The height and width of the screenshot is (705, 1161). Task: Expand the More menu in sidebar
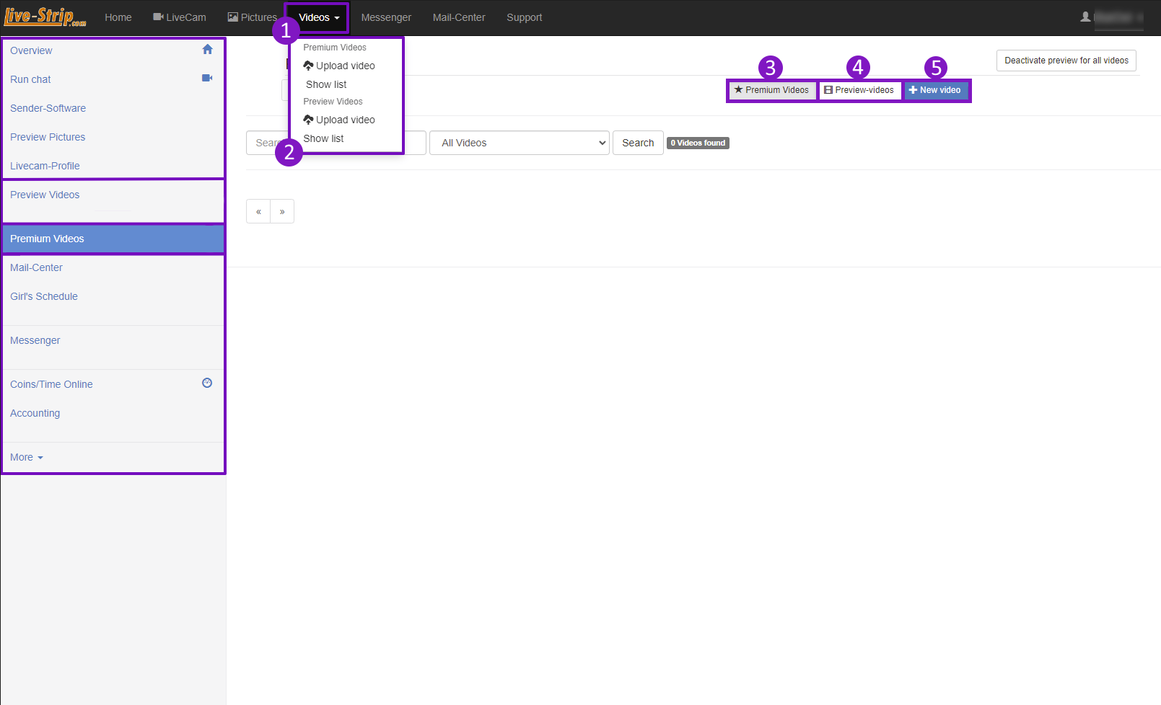[27, 457]
